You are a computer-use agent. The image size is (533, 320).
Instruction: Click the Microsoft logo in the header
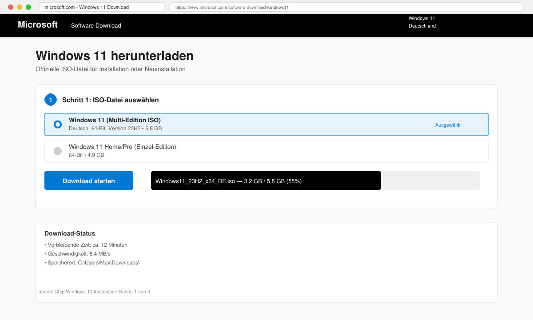(38, 25)
